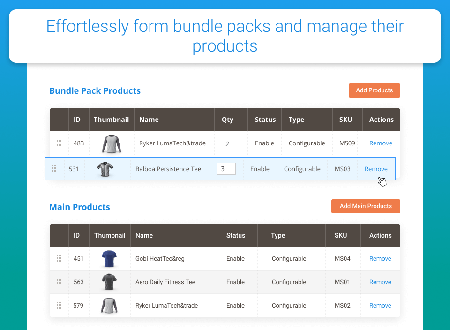Click the Qty column header in bundle table

tap(228, 120)
